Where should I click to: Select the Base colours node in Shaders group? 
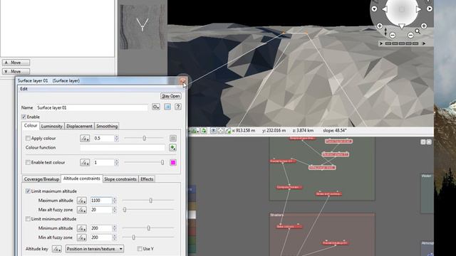289,227
